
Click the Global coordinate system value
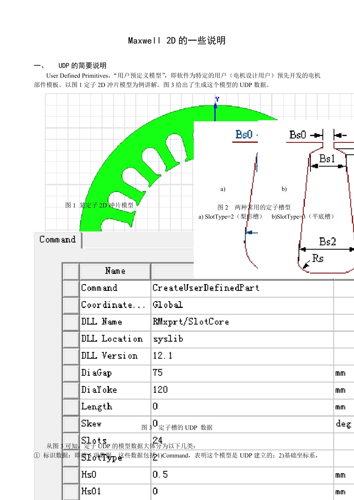241,305
